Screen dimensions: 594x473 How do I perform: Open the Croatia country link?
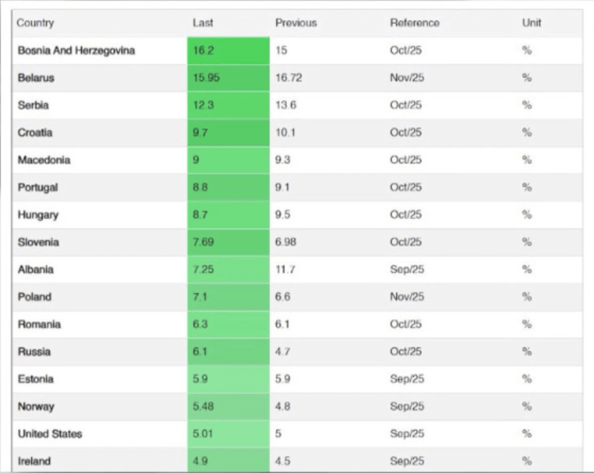click(x=35, y=132)
